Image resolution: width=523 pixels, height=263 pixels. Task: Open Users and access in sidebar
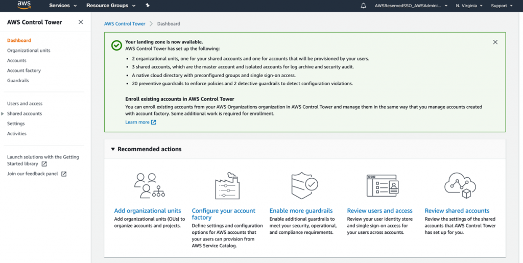pos(25,103)
